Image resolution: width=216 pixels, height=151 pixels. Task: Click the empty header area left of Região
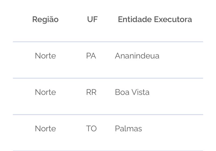tap(22, 19)
